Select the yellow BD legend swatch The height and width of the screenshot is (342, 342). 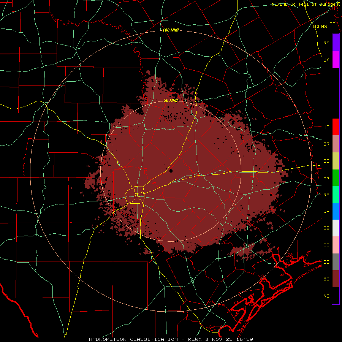336,161
